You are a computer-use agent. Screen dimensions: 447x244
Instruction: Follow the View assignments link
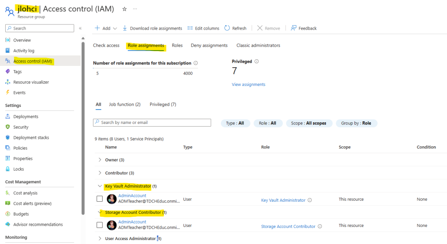coord(248,84)
